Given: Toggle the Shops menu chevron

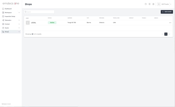Looking at the screenshot, I should click(x=19, y=32).
